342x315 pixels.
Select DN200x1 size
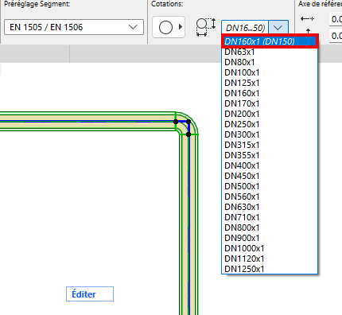[x=270, y=114]
